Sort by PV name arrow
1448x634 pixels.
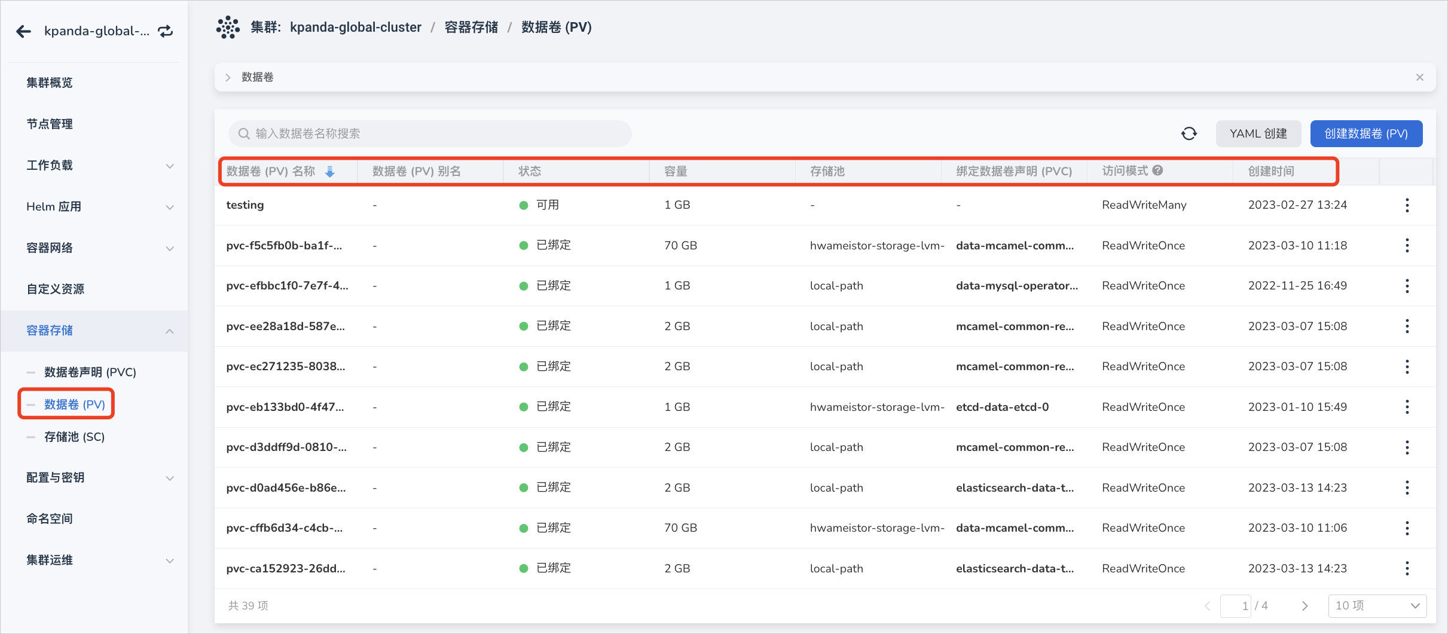click(x=330, y=172)
